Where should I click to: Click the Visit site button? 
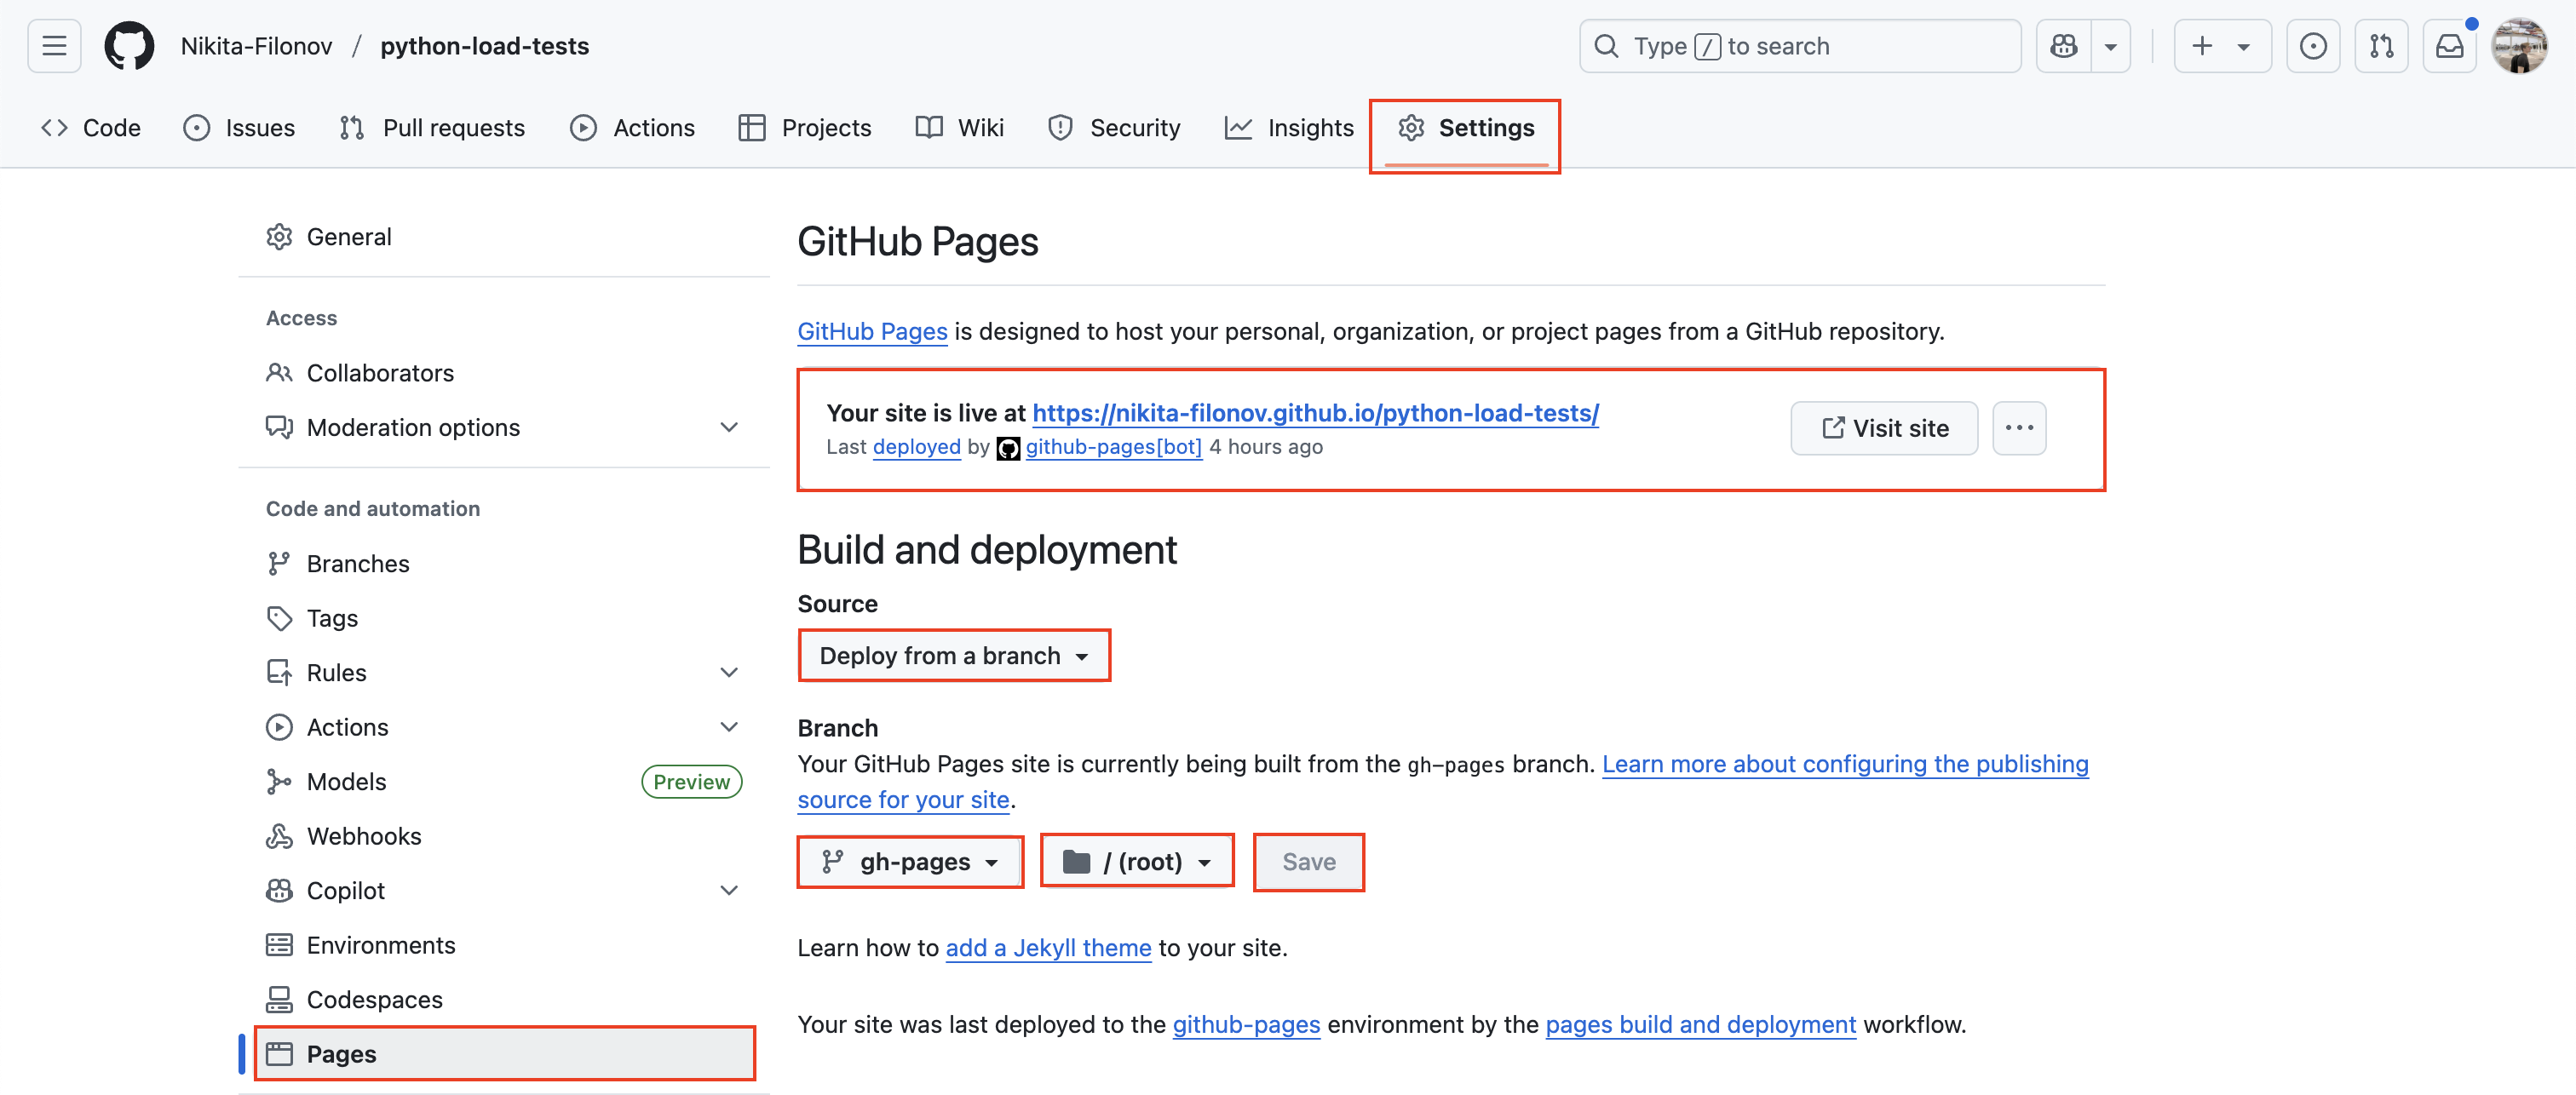point(1884,428)
